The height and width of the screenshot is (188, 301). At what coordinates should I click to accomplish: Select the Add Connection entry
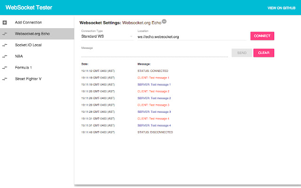coord(37,23)
